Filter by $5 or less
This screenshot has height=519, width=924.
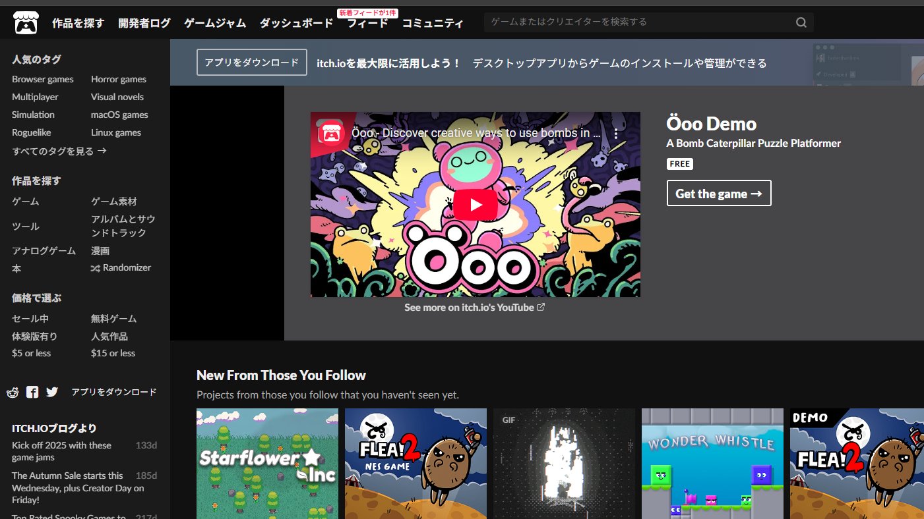point(31,354)
